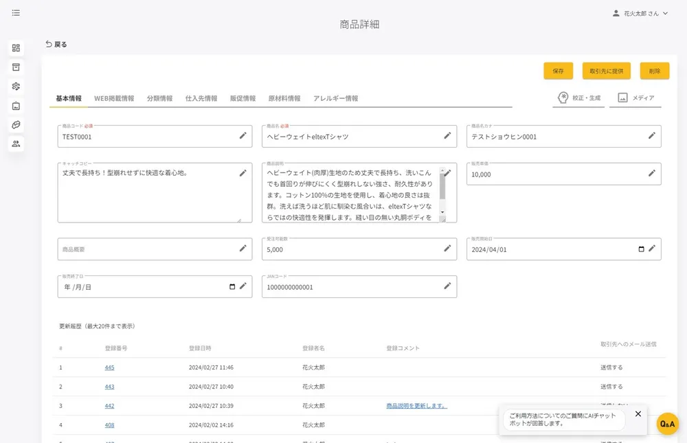Open registration number 443 link
The image size is (687, 443).
109,387
